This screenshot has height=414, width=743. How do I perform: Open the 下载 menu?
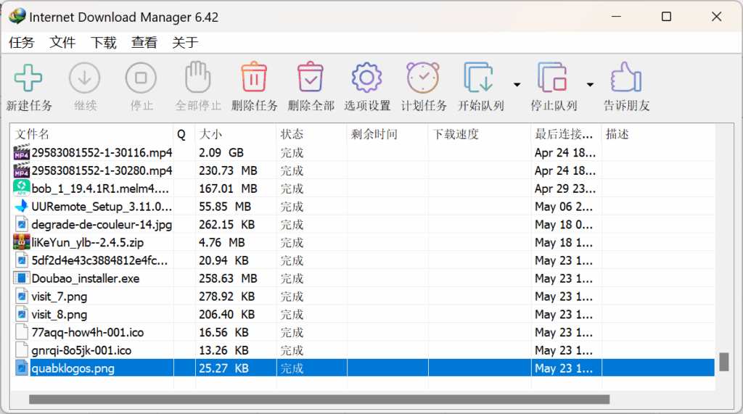click(103, 43)
